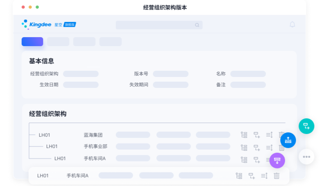Screen dimensions: 331x186
Task: Click the 版本号 input field
Action: 170,74
